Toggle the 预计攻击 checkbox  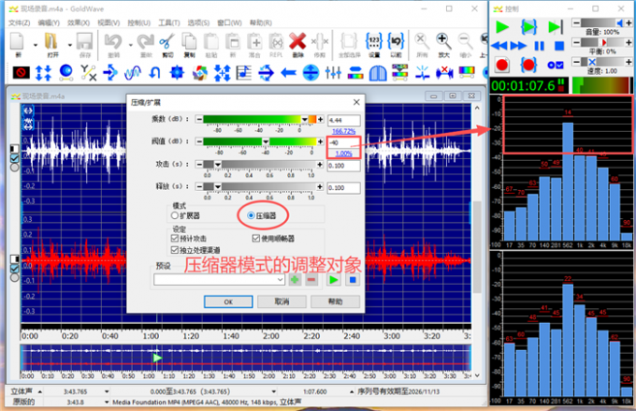point(175,239)
